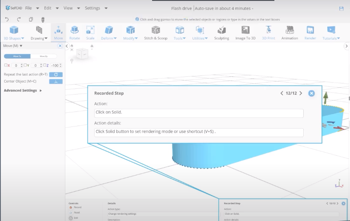Click Repeat the last action button

(56, 75)
